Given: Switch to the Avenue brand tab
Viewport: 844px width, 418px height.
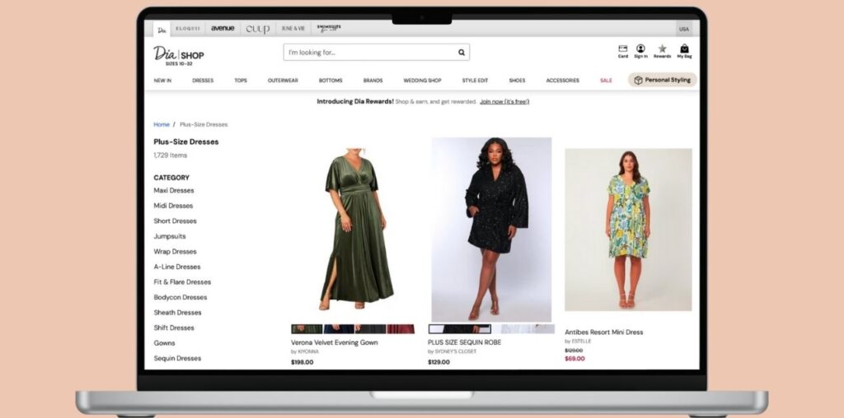Looking at the screenshot, I should 223,29.
